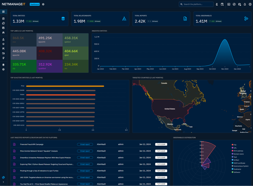The image size is (253, 186).
Task: Click the microscope icon beside search
Action: click(217, 4)
